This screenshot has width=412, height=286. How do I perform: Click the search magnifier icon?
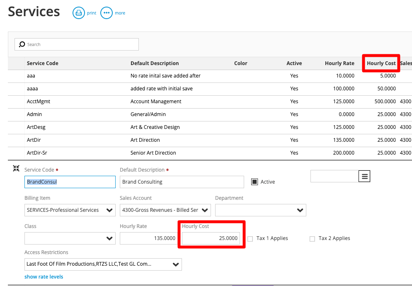point(22,44)
